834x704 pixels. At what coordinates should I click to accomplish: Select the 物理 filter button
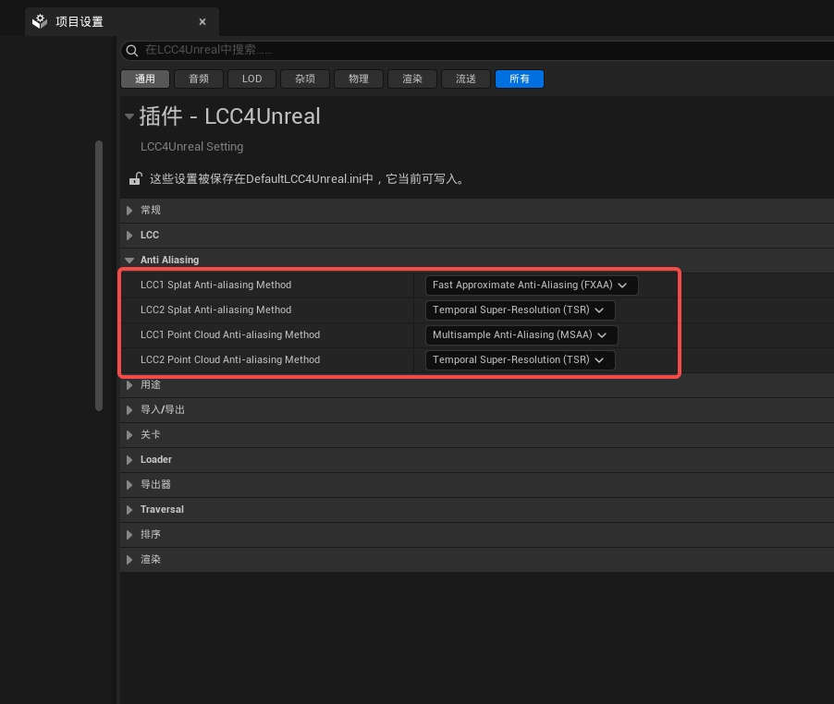point(359,79)
